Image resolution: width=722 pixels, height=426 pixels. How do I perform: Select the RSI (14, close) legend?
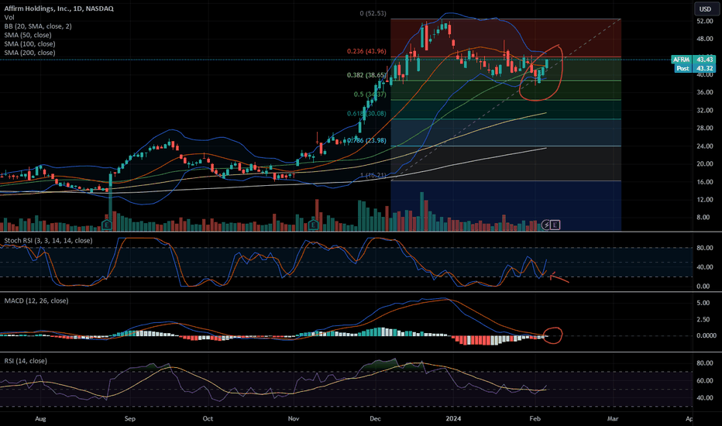(26, 361)
